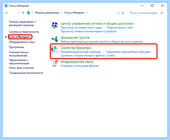Click the search magnifier icon
Screen dimensions: 170x140
click(x=162, y=13)
